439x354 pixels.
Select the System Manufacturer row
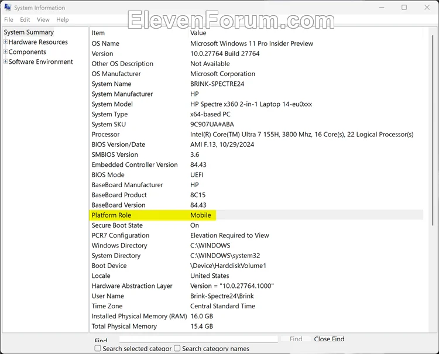pyautogui.click(x=256, y=94)
